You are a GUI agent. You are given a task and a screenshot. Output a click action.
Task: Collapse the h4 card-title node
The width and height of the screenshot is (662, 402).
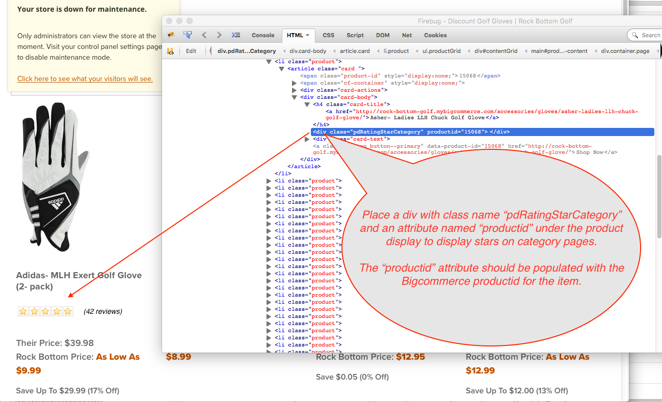point(307,104)
